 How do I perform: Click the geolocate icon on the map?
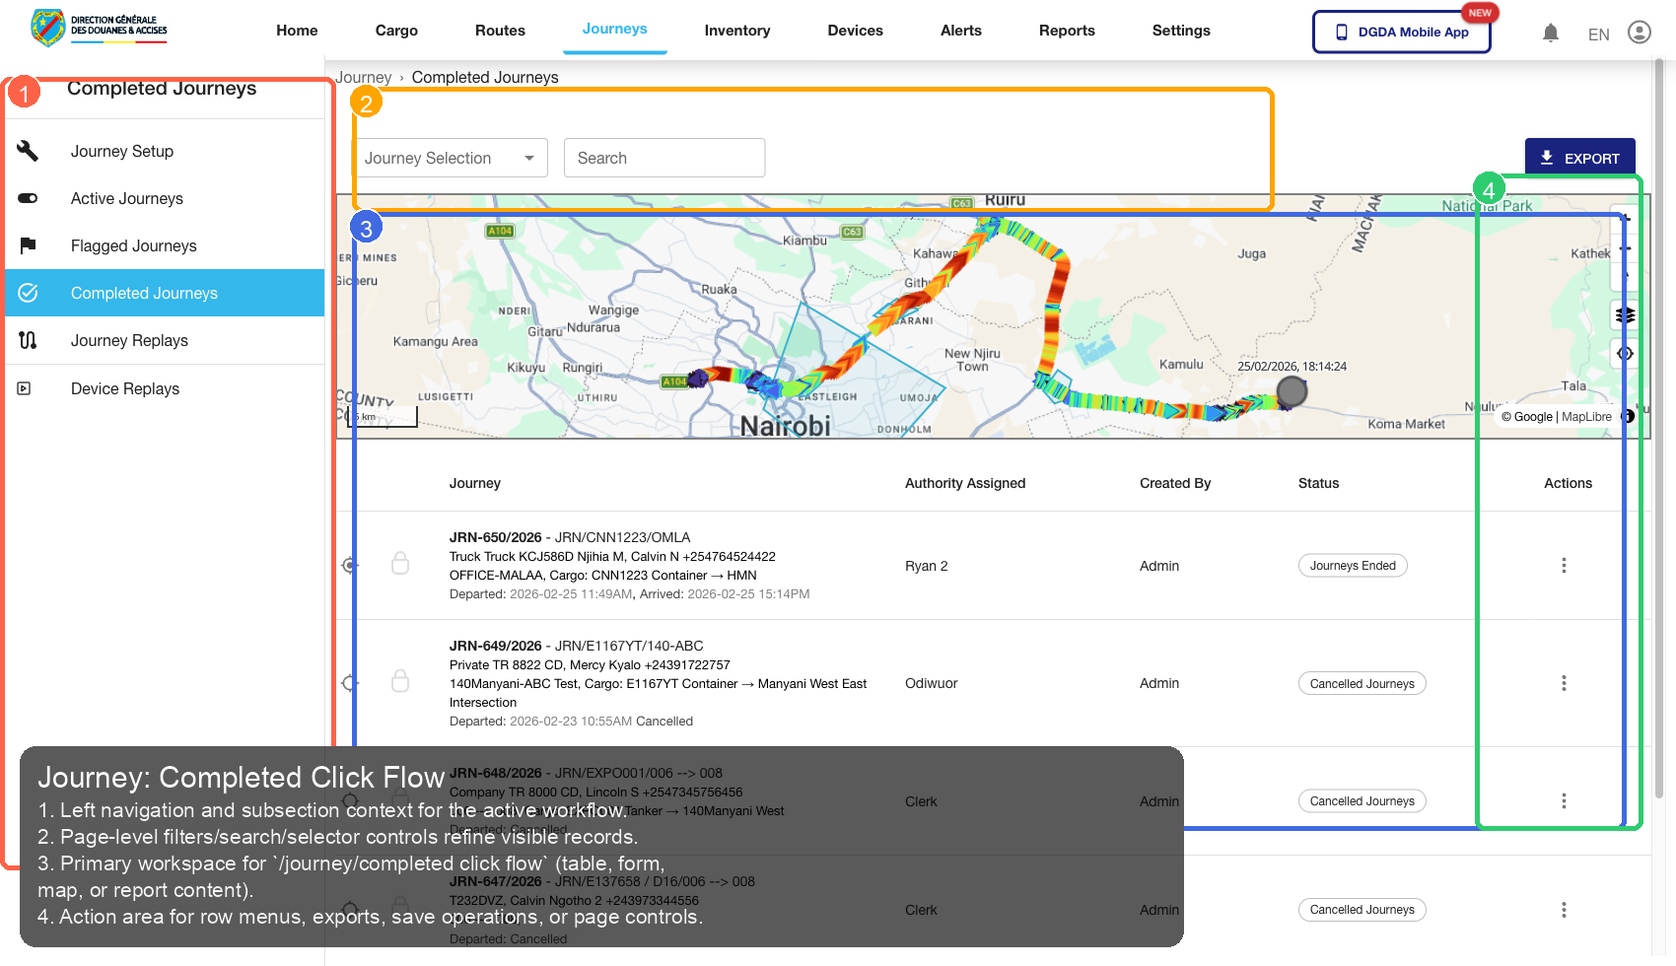click(1625, 353)
